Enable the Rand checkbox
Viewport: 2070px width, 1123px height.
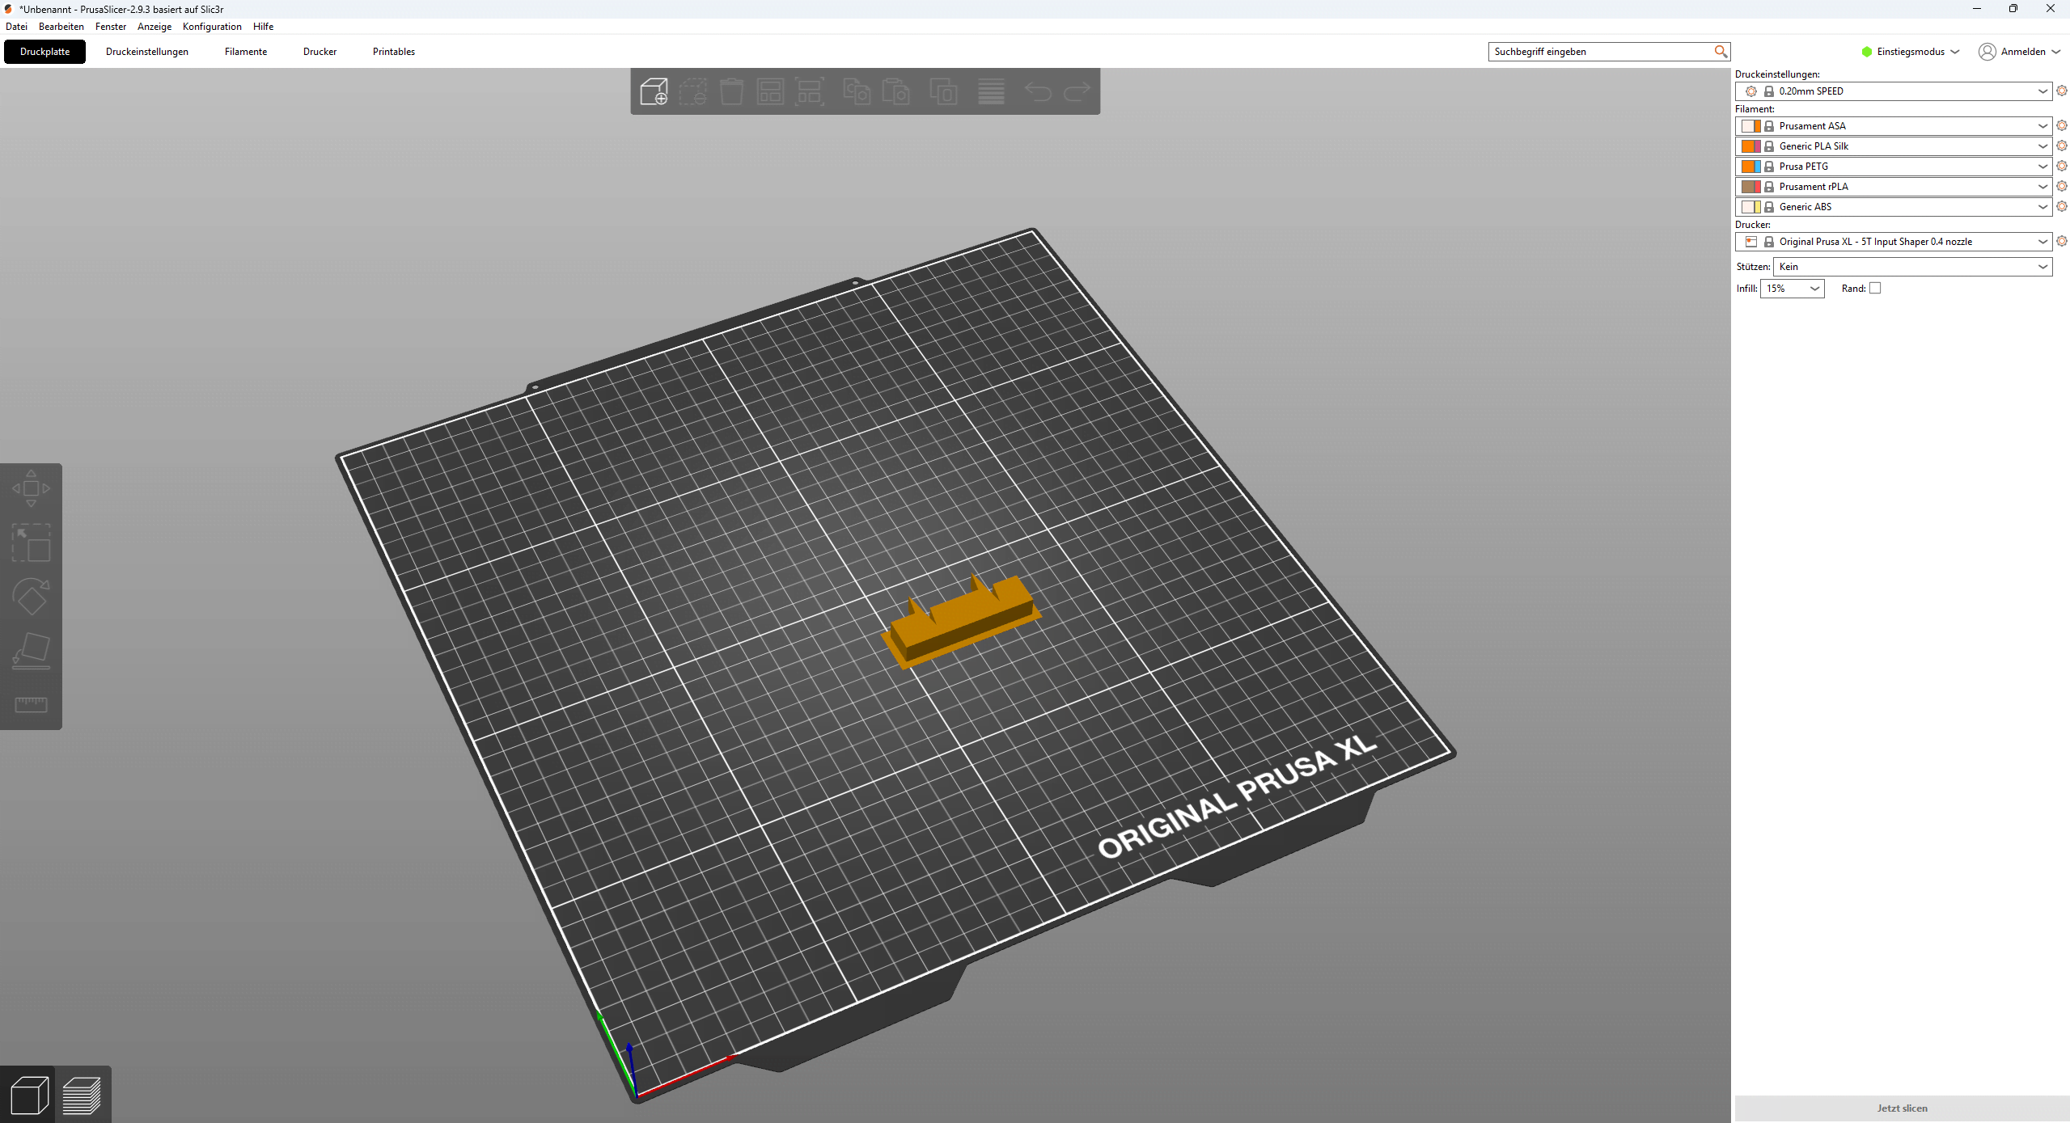tap(1875, 289)
